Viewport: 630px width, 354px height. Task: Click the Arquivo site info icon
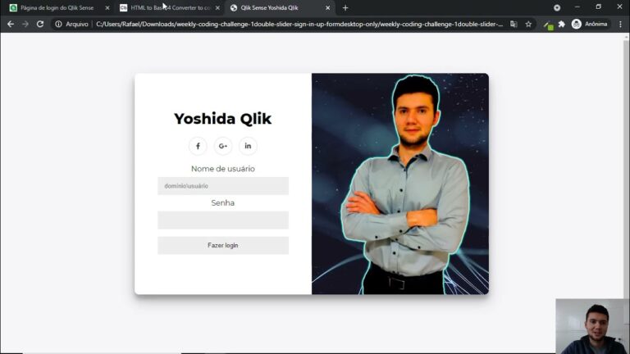click(x=59, y=24)
